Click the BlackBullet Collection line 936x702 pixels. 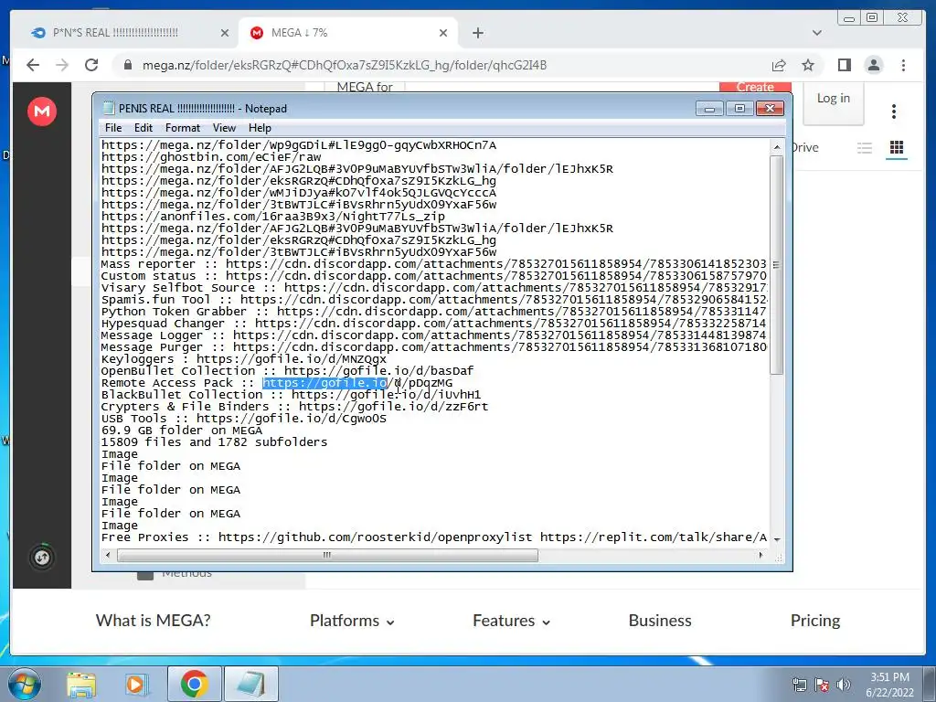click(291, 395)
